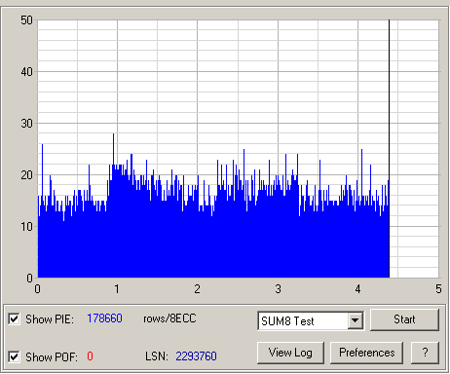Click the 50 label on the vertical axis
Image resolution: width=450 pixels, height=374 pixels.
[x=26, y=20]
